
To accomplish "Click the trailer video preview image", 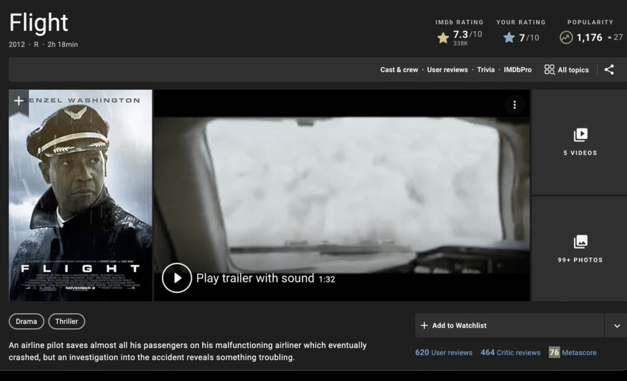I will 342,195.
